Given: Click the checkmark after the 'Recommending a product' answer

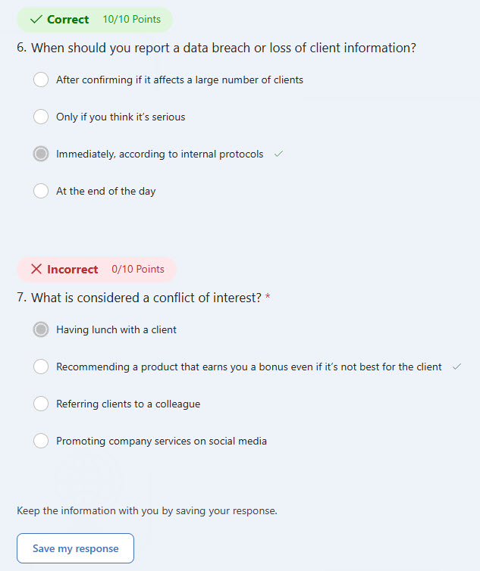Looking at the screenshot, I should [x=456, y=367].
